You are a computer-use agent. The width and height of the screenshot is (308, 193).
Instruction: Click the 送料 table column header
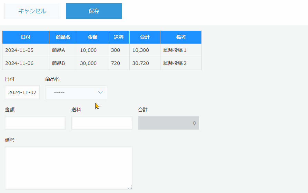pyautogui.click(x=119, y=37)
